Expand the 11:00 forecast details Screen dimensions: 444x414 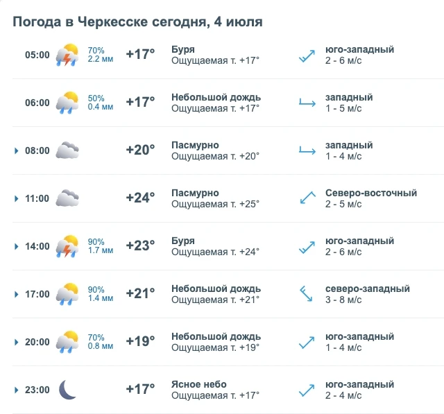point(17,198)
